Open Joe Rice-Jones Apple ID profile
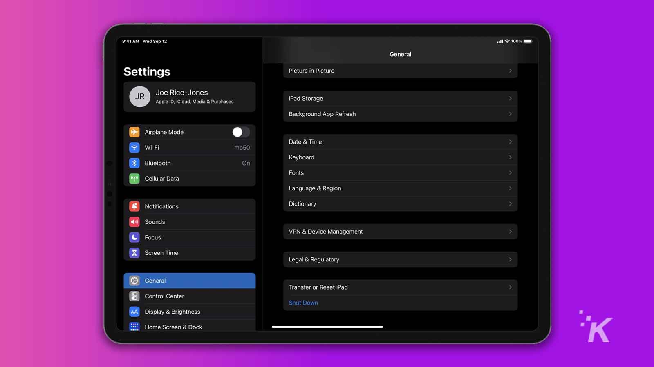 click(190, 97)
